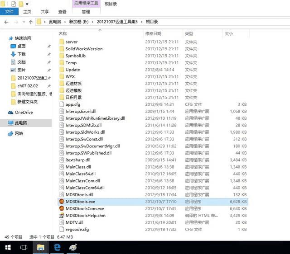This screenshot has width=290, height=254.
Task: Expand chevron after 20121007迈迪工具集5 in path
Action: pyautogui.click(x=142, y=22)
